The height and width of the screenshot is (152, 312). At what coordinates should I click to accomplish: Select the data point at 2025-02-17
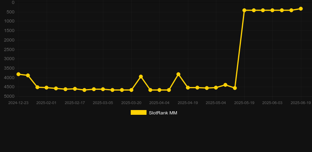(x=75, y=89)
